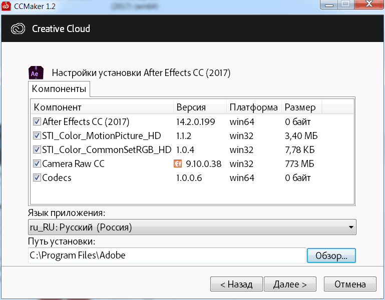Click version 14.2.0.199 cell
The image size is (385, 300).
coord(196,121)
